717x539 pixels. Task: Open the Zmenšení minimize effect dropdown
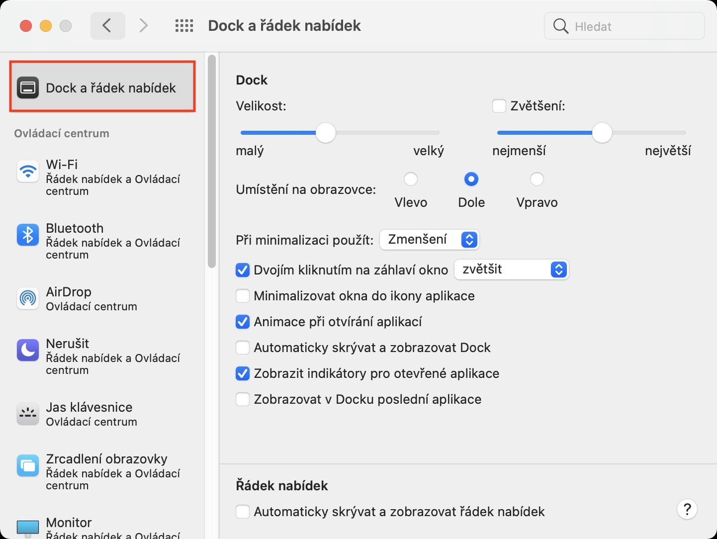429,240
